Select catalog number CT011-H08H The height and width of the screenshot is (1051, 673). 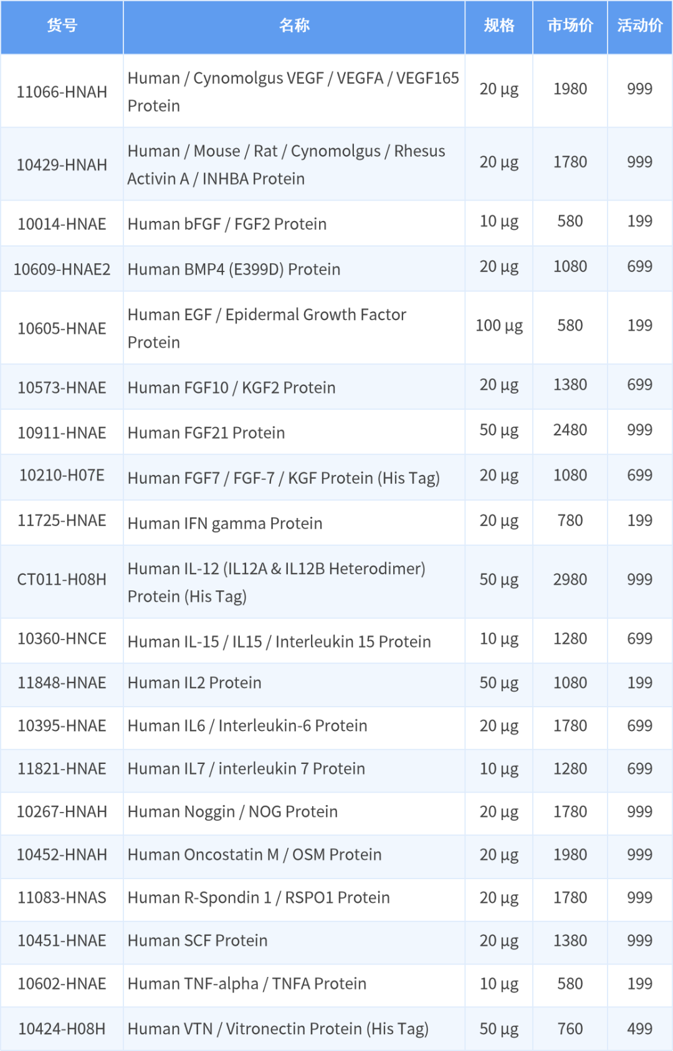[62, 580]
